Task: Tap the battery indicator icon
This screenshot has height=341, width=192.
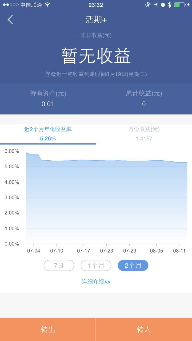Action: (180, 5)
